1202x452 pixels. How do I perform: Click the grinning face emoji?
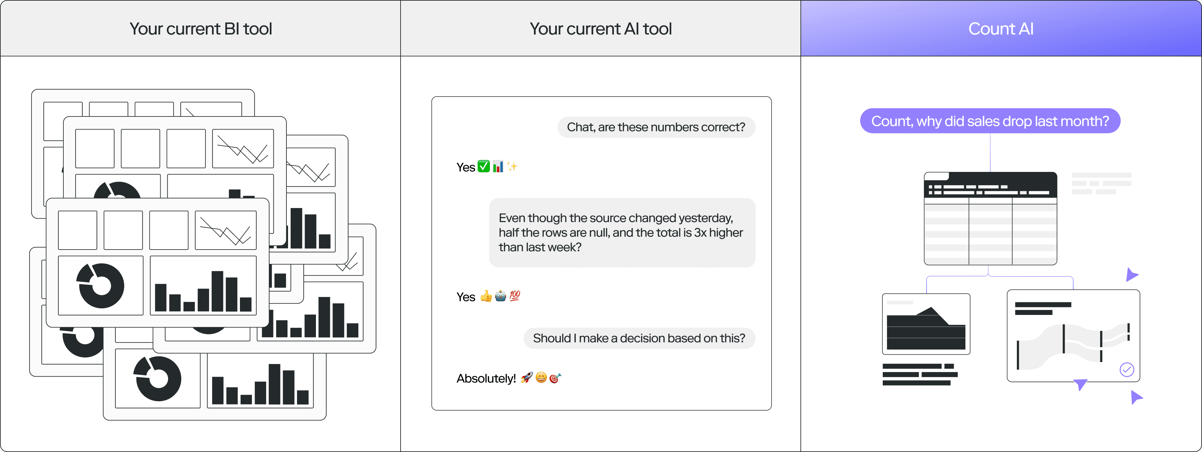click(541, 377)
